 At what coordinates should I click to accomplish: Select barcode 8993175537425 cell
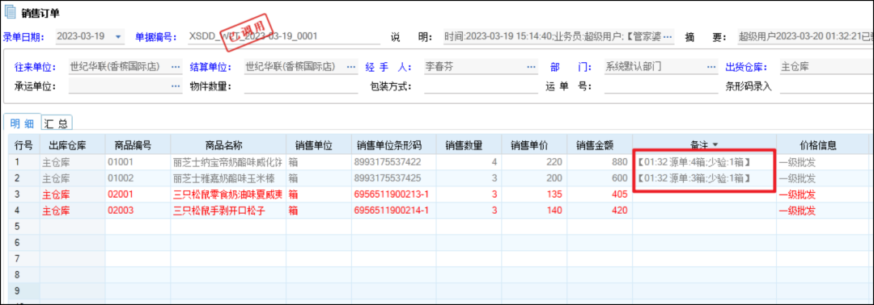click(x=393, y=178)
